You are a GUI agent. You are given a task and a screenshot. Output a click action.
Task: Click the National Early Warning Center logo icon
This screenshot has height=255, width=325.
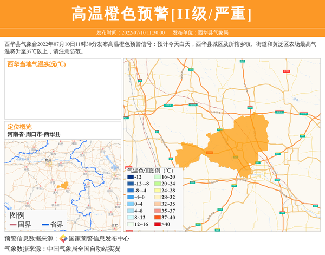tap(63, 239)
